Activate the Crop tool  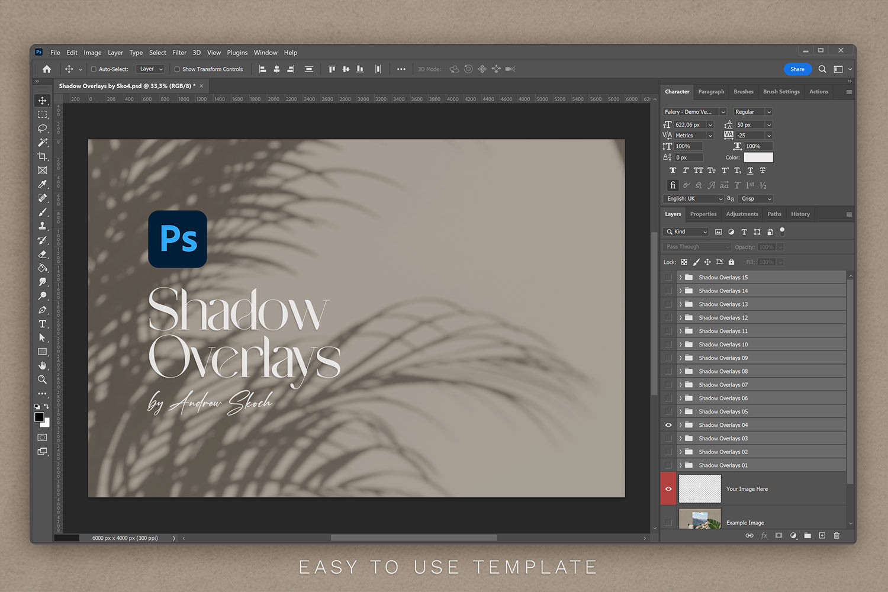42,156
